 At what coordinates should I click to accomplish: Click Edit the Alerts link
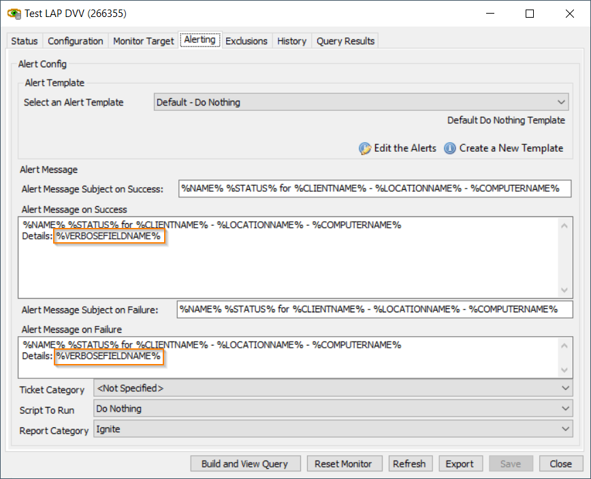point(405,148)
